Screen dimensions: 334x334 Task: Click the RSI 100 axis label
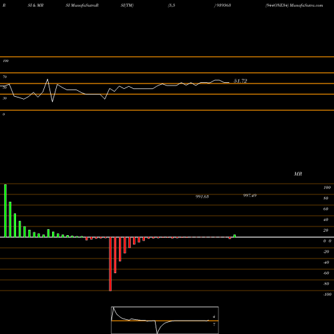point(6,61)
